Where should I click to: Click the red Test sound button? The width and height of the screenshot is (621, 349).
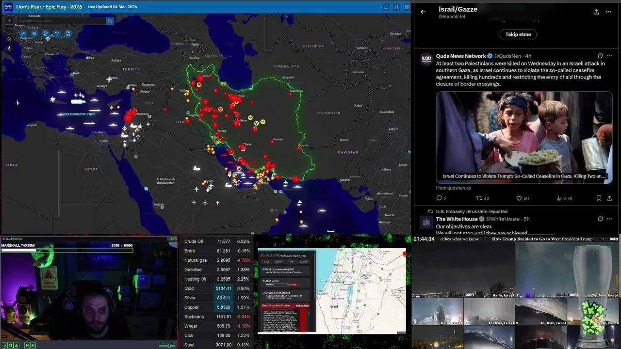pyautogui.click(x=294, y=285)
